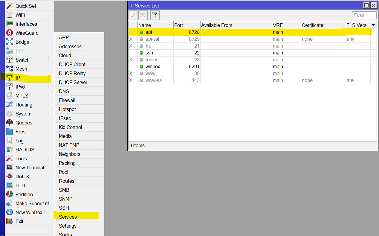379x236 pixels.
Task: Open the column selector dropdown arrow
Action: (x=373, y=25)
